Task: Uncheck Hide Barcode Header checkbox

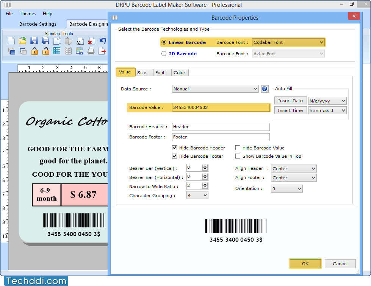Action: tap(175, 148)
